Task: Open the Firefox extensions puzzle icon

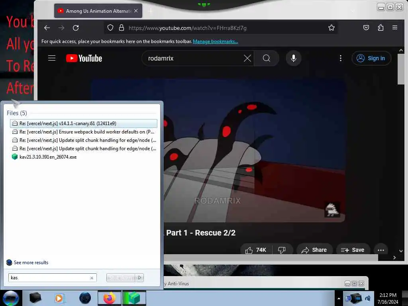Action: (x=381, y=27)
